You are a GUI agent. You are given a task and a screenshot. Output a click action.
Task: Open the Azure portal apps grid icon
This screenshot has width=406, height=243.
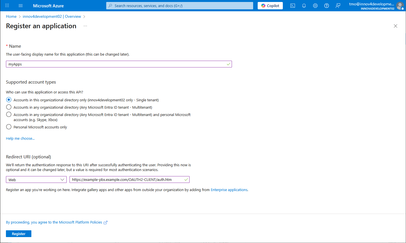coord(7,6)
